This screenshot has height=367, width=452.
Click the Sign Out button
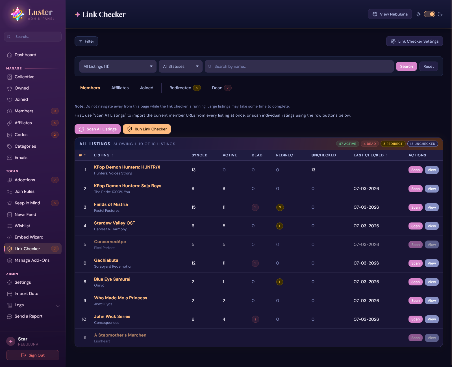(33, 355)
